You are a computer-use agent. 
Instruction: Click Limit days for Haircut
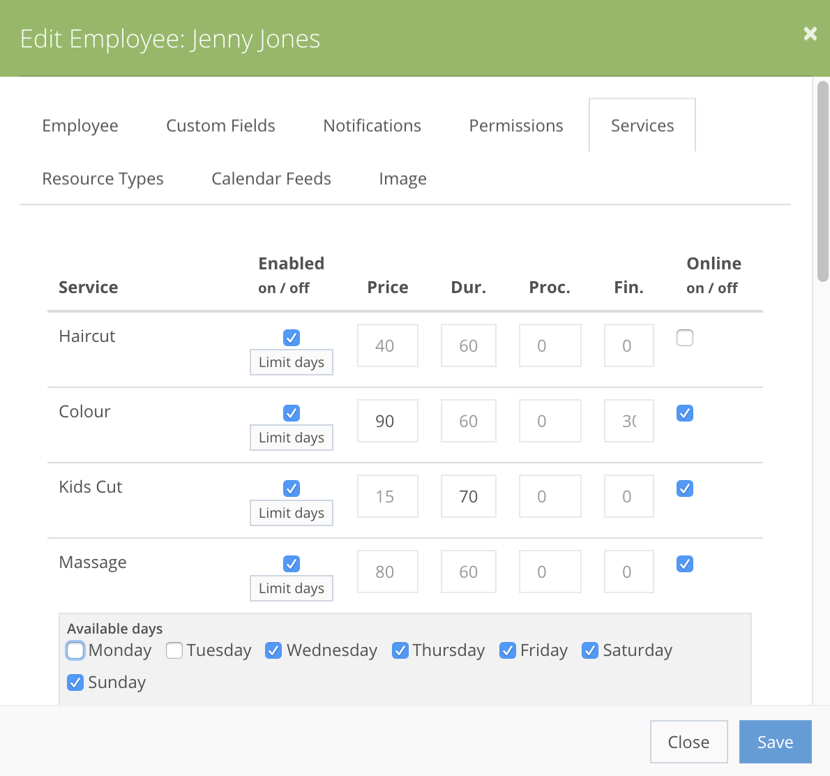pyautogui.click(x=291, y=362)
